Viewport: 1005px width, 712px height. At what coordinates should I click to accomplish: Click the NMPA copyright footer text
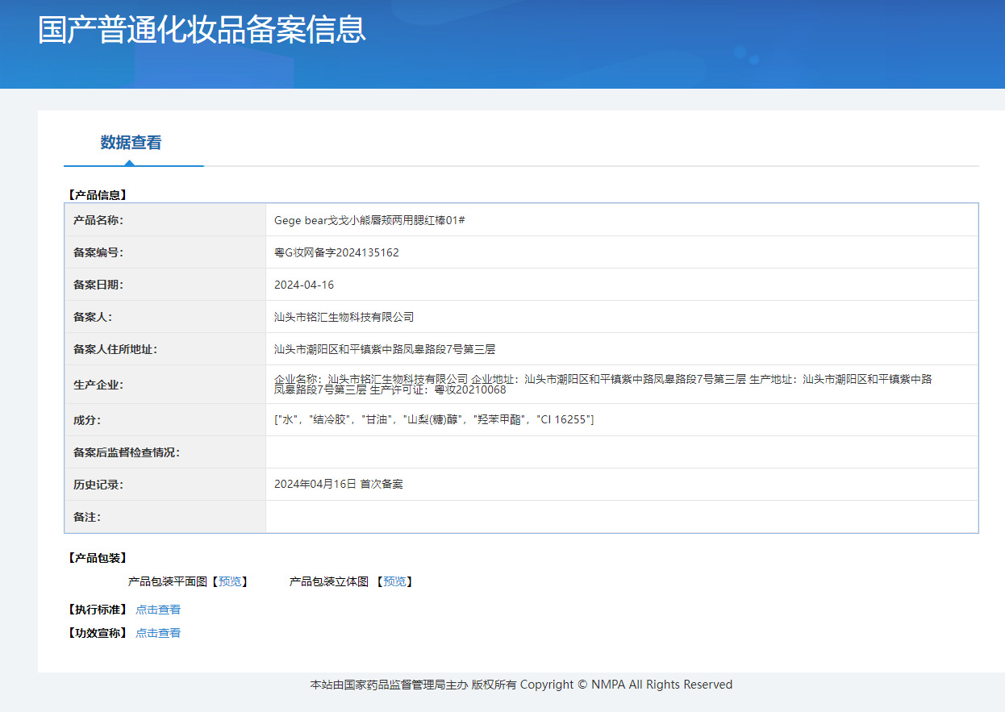coord(521,685)
